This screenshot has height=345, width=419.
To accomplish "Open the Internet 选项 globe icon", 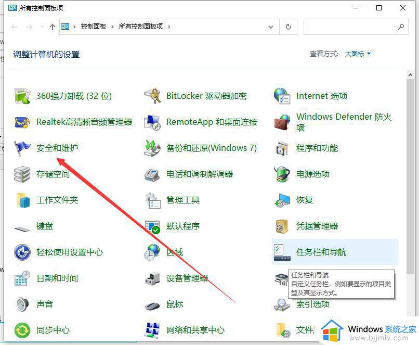I will tap(282, 96).
